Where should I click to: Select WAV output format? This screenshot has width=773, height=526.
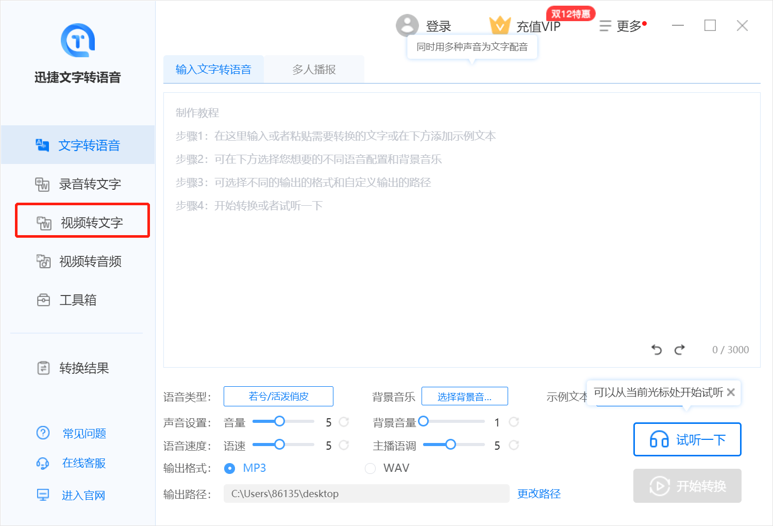(388, 468)
